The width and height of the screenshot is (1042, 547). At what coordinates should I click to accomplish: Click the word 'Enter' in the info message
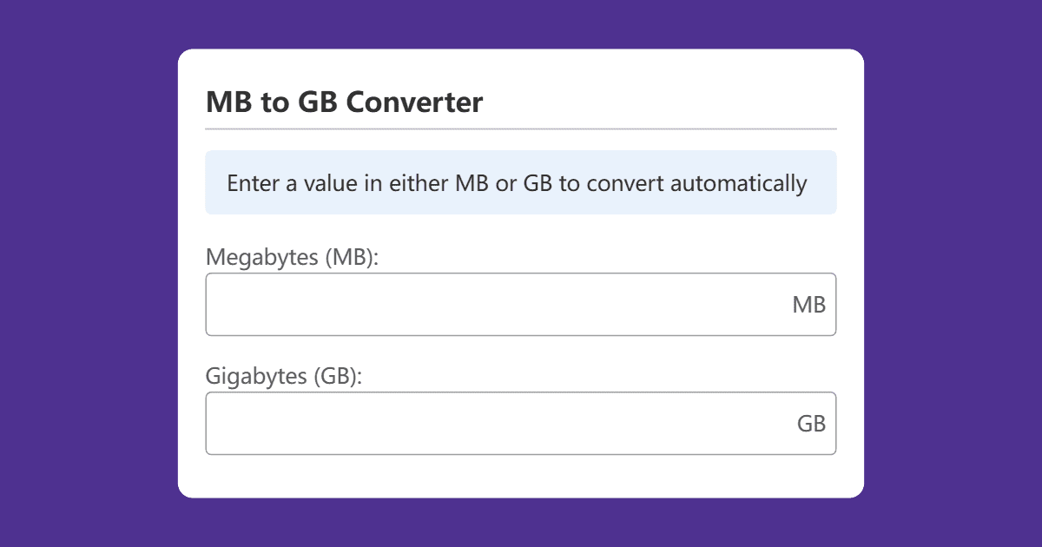249,183
